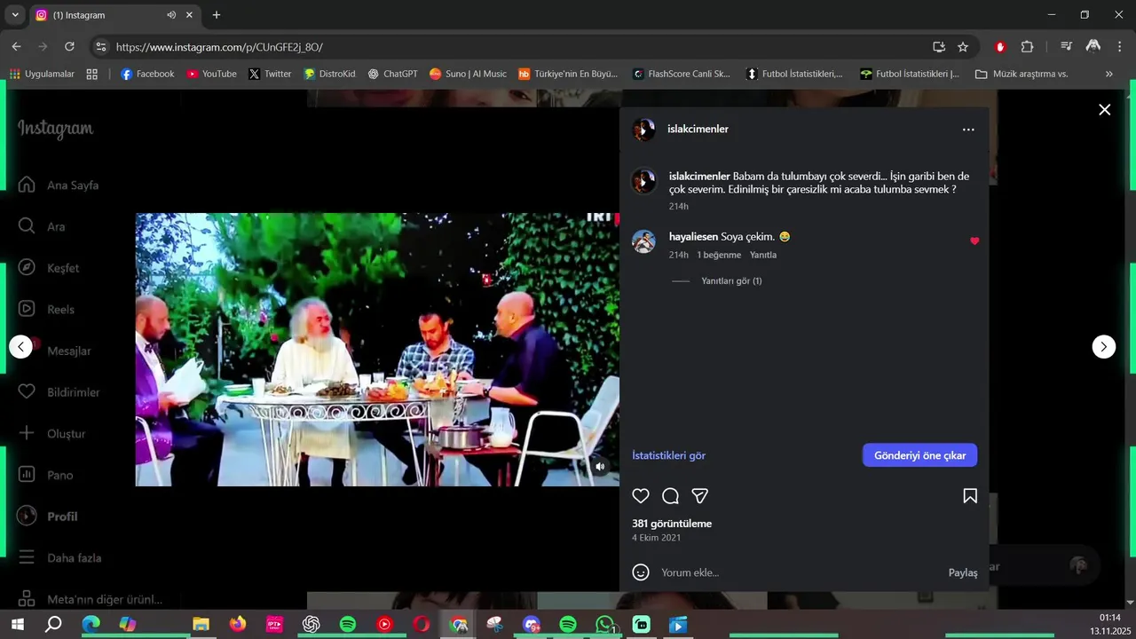Unlike hayaliesen's comment red heart

click(x=974, y=241)
